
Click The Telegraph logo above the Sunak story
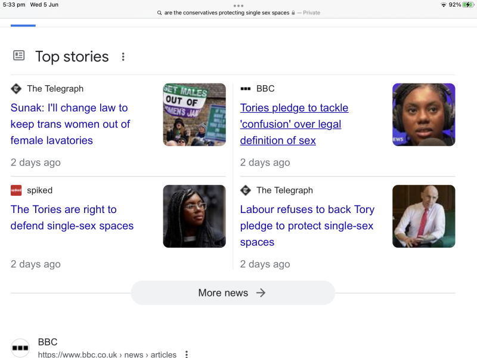tap(16, 88)
